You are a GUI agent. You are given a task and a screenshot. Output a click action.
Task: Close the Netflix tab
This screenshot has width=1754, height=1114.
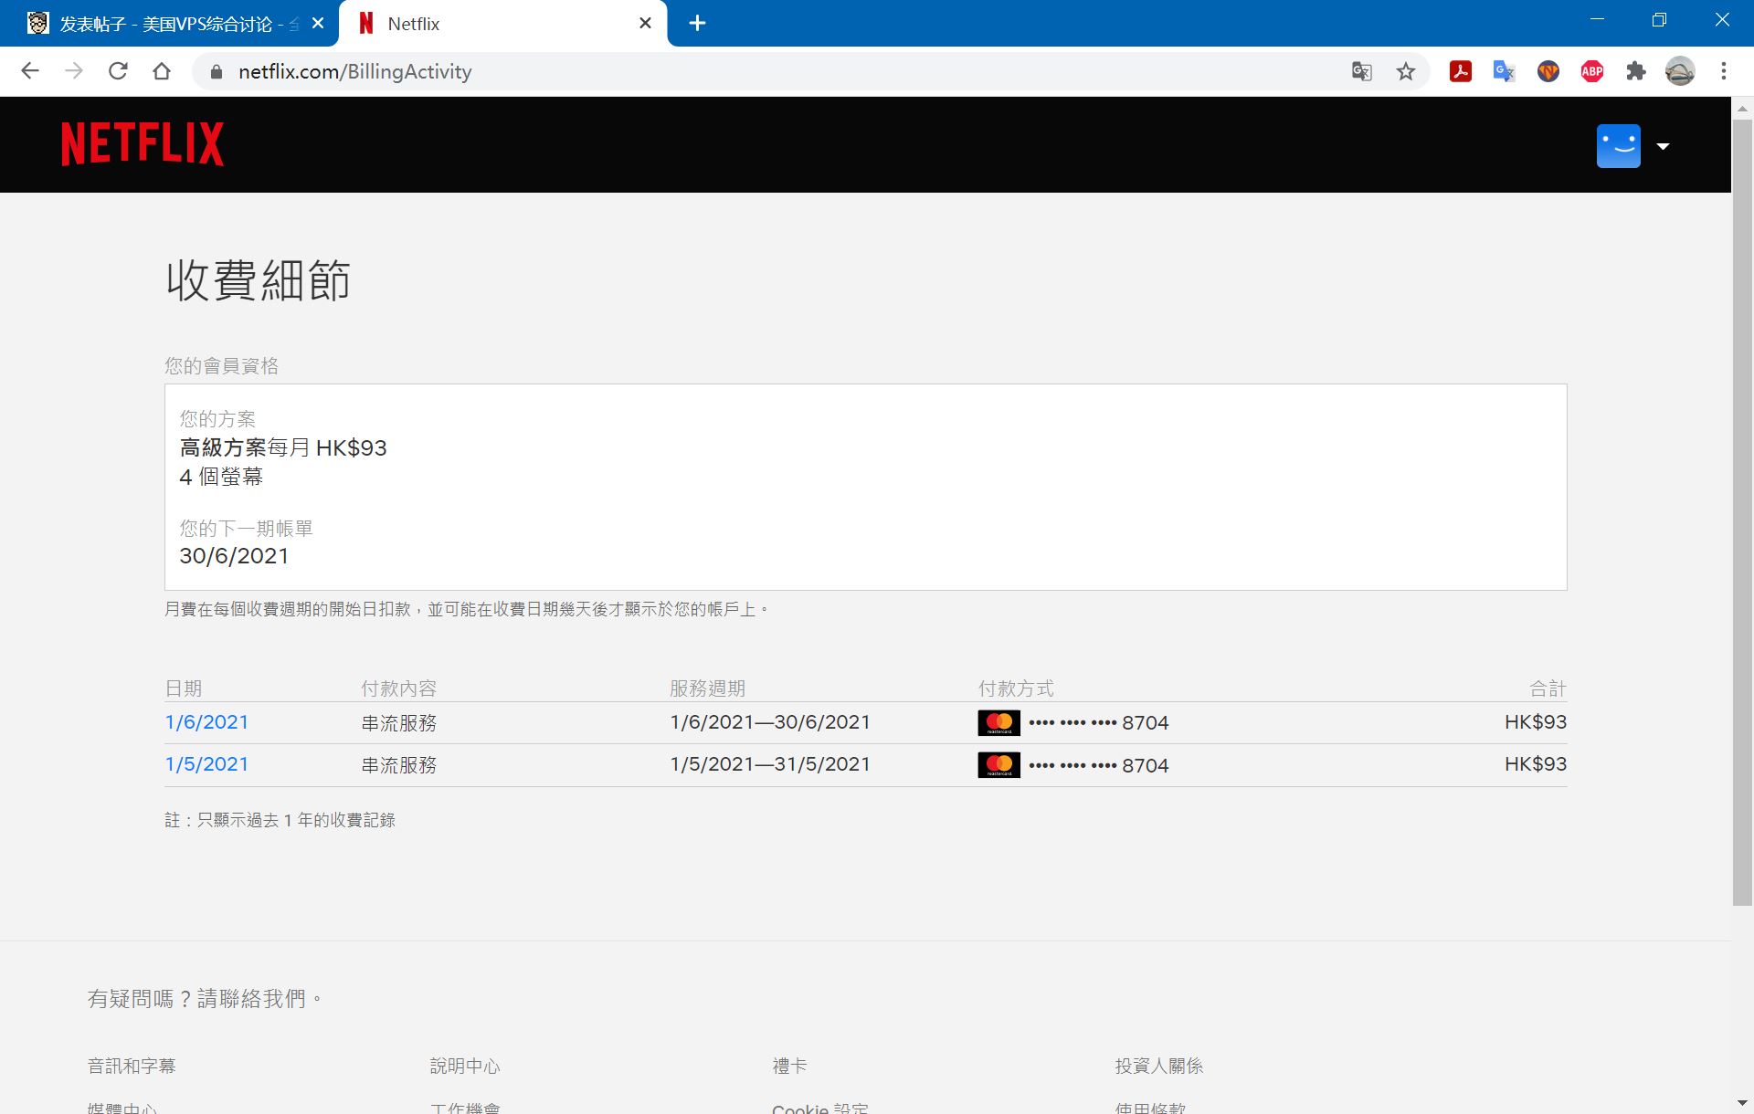(645, 24)
